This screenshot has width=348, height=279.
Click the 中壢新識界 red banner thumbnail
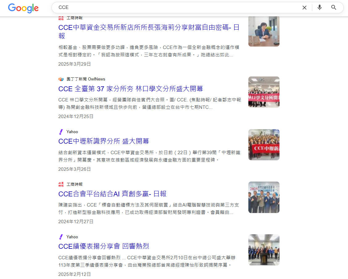pyautogui.click(x=264, y=145)
